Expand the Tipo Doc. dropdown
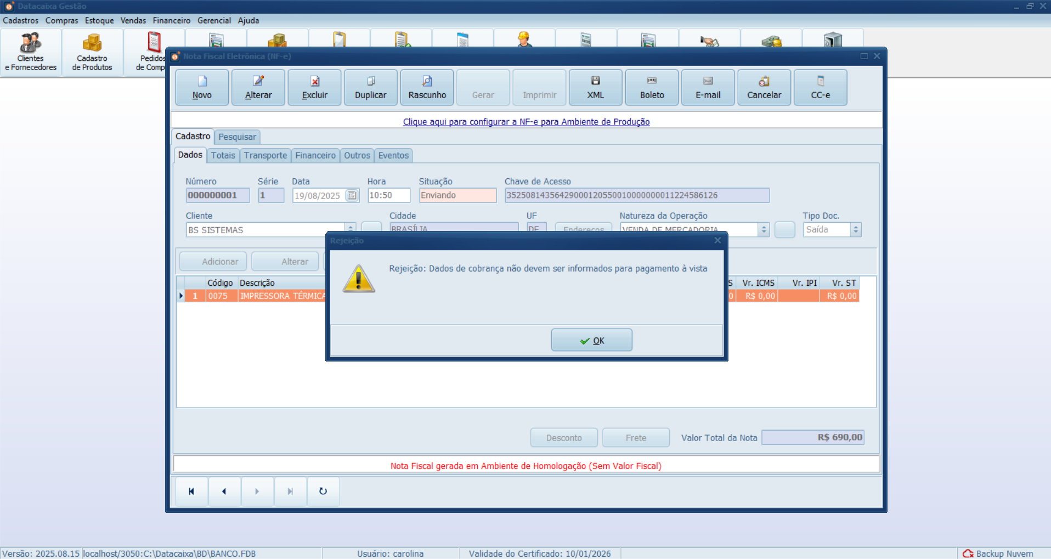Image resolution: width=1051 pixels, height=559 pixels. pyautogui.click(x=855, y=230)
